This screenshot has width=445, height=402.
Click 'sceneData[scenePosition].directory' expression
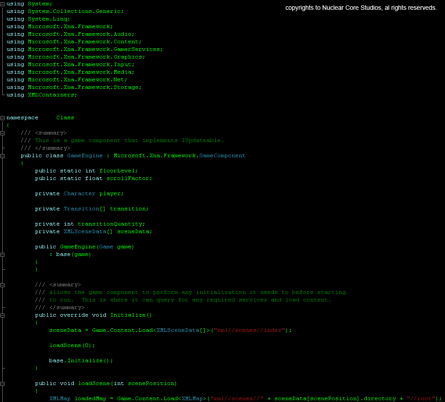tap(335, 398)
